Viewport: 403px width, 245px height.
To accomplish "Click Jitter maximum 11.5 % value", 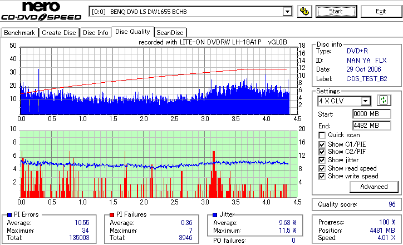I will tap(288, 231).
